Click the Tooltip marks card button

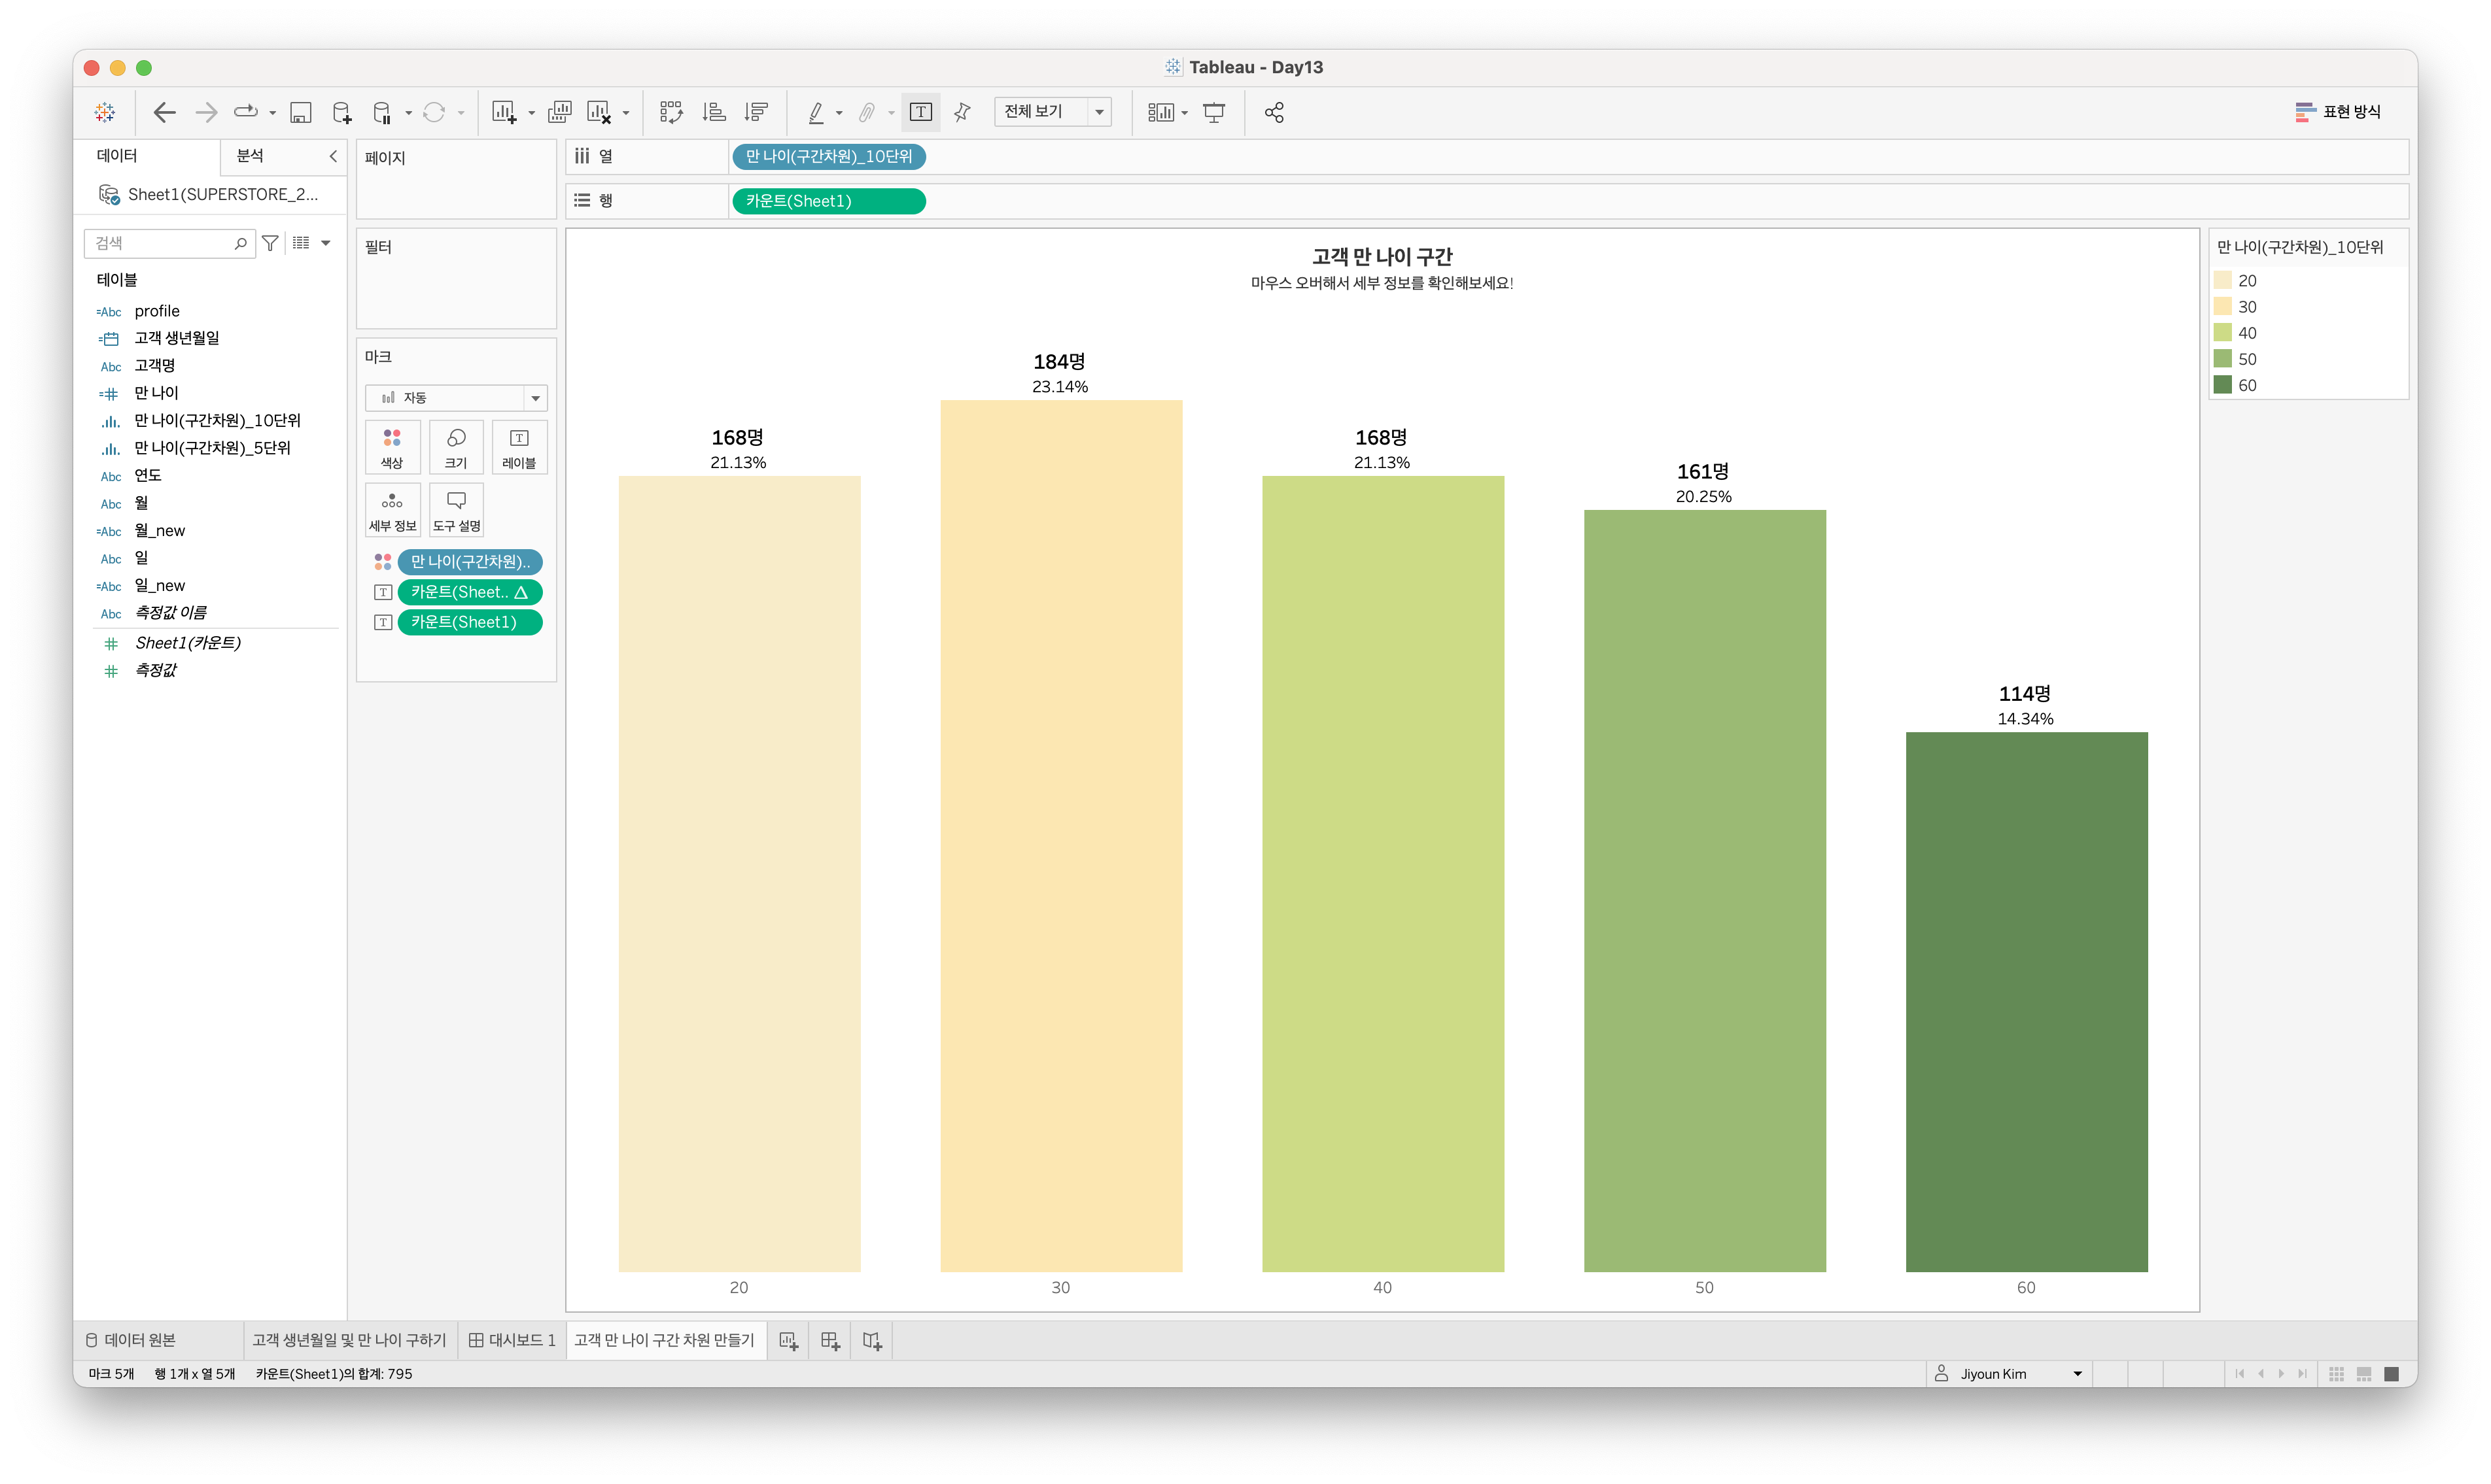click(x=456, y=509)
